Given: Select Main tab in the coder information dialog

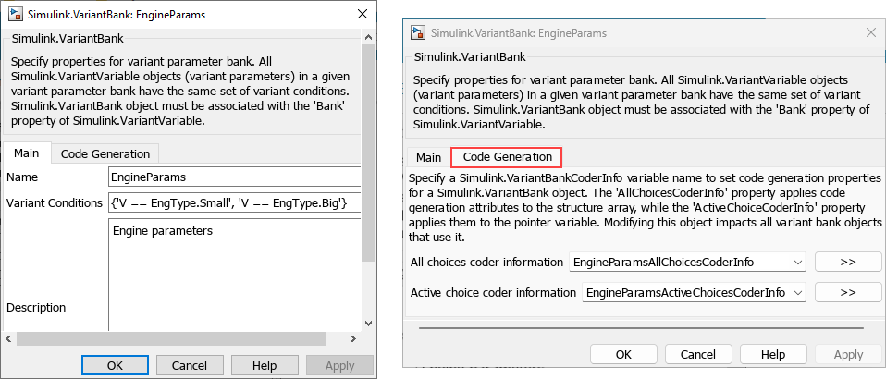Looking at the screenshot, I should tap(428, 157).
